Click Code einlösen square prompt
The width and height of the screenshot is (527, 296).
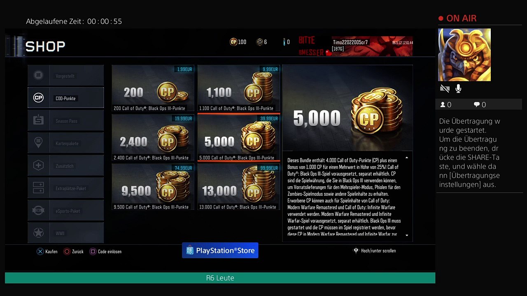[x=105, y=251]
